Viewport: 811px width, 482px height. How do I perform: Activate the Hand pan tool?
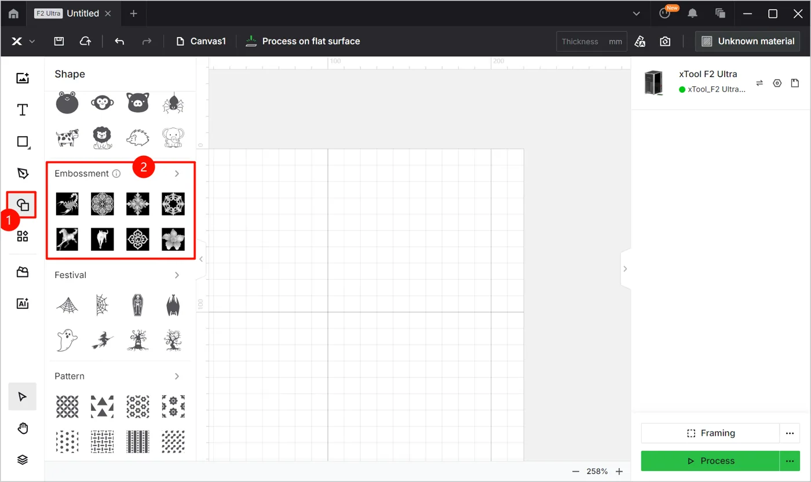click(x=23, y=428)
